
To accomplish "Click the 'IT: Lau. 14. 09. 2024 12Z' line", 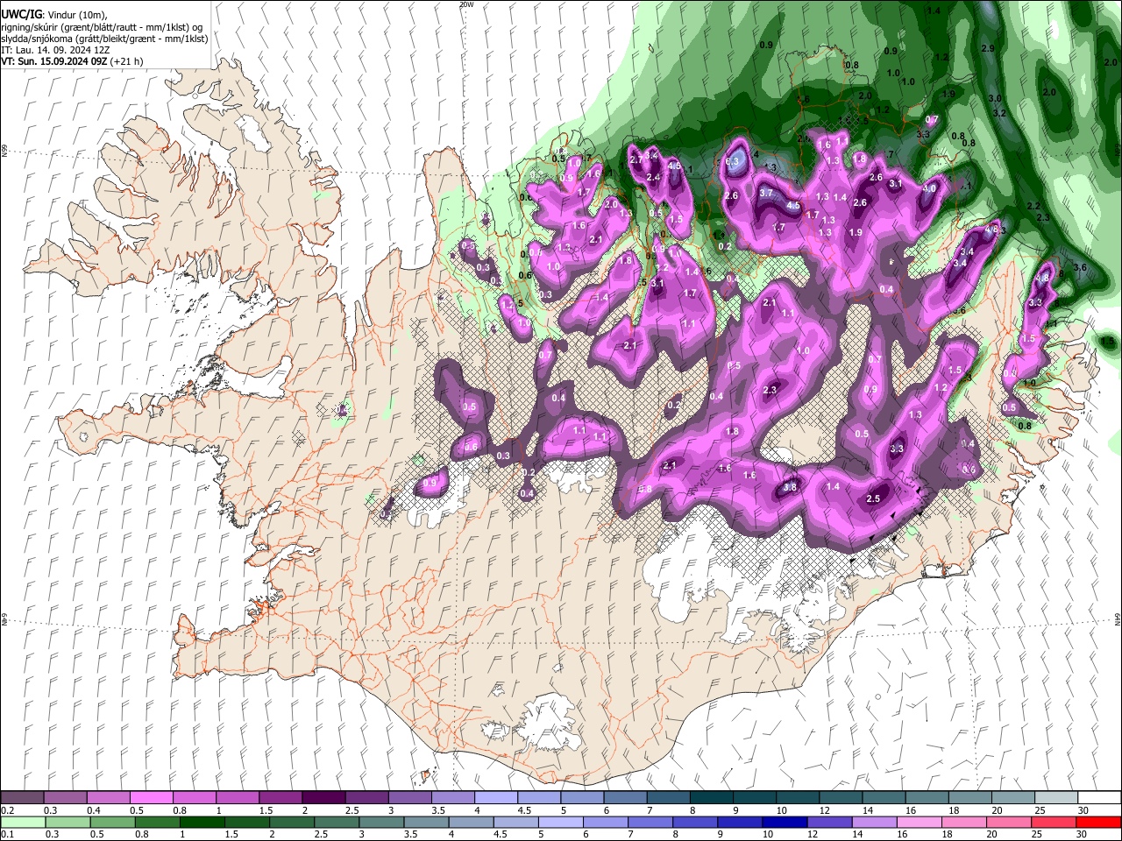I will point(55,50).
